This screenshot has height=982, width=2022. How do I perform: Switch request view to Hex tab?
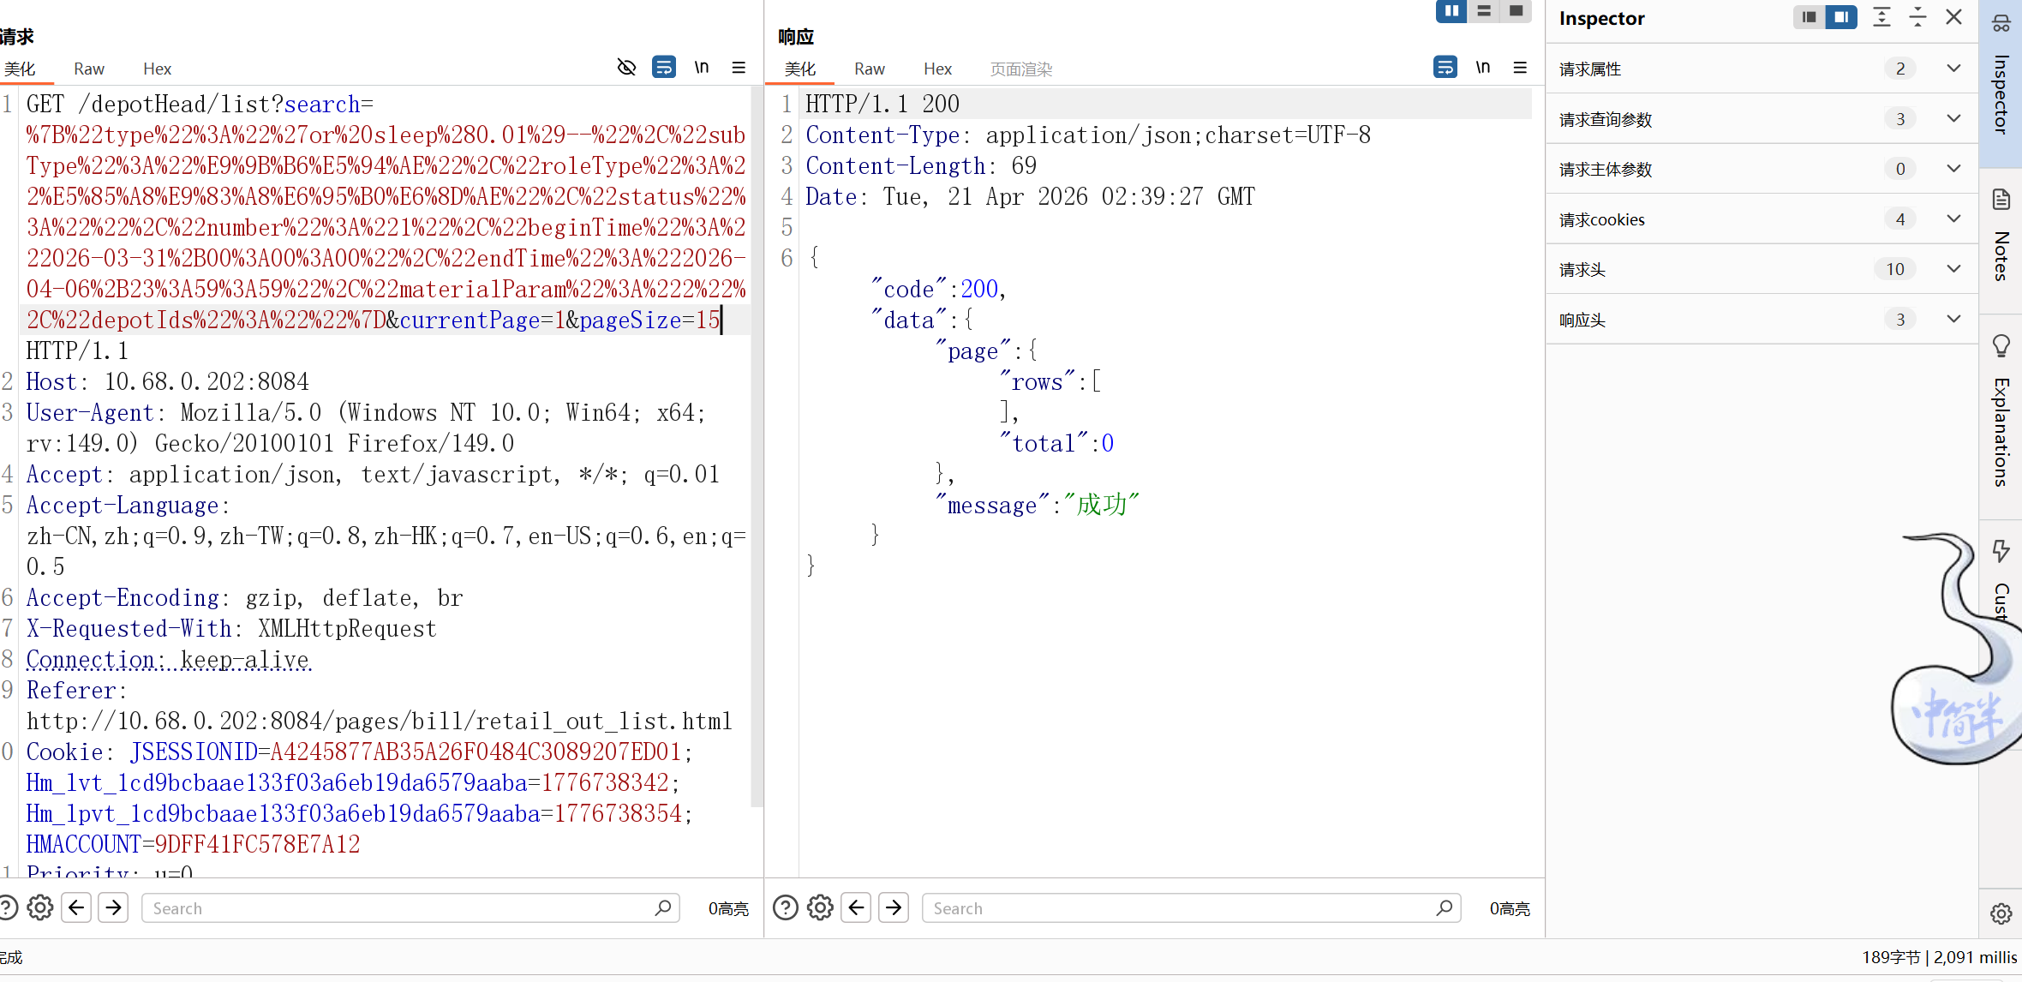(x=157, y=69)
